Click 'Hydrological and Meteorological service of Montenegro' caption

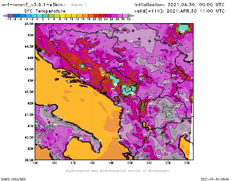(x=117, y=171)
